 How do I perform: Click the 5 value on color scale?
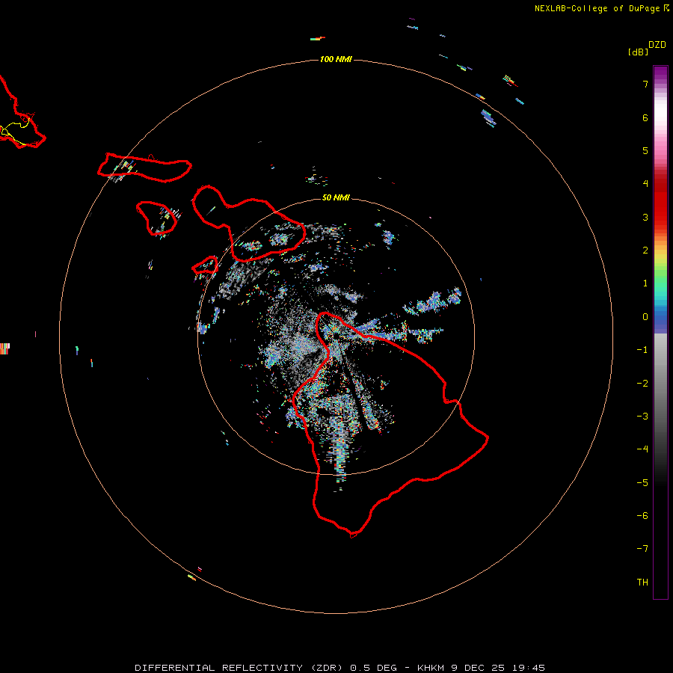pos(645,150)
